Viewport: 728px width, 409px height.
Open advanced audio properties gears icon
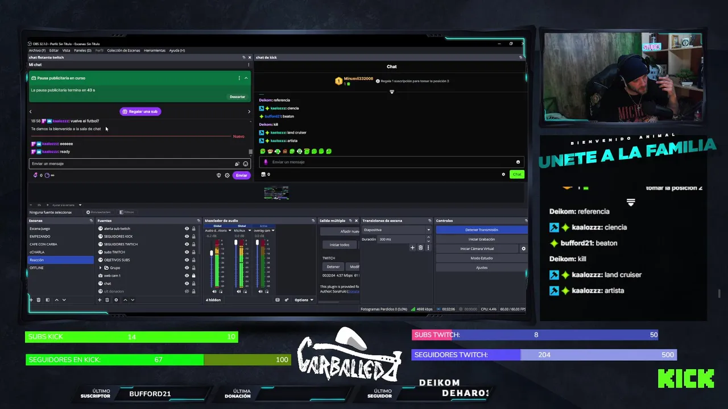[287, 300]
